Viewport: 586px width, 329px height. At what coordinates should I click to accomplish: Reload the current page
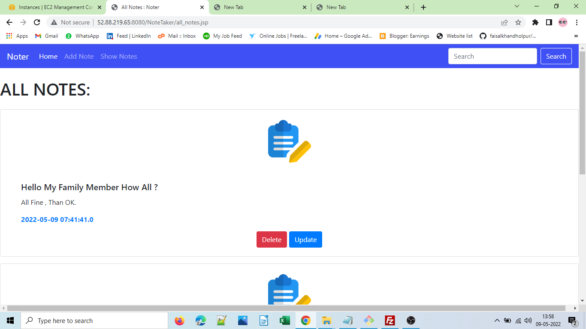pos(37,22)
